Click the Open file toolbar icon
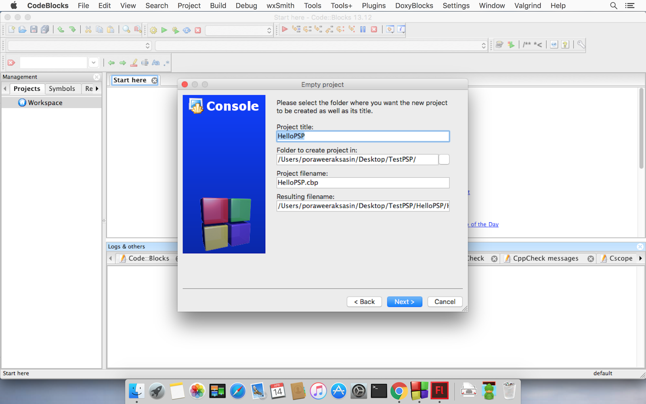Image resolution: width=646 pixels, height=404 pixels. tap(23, 29)
